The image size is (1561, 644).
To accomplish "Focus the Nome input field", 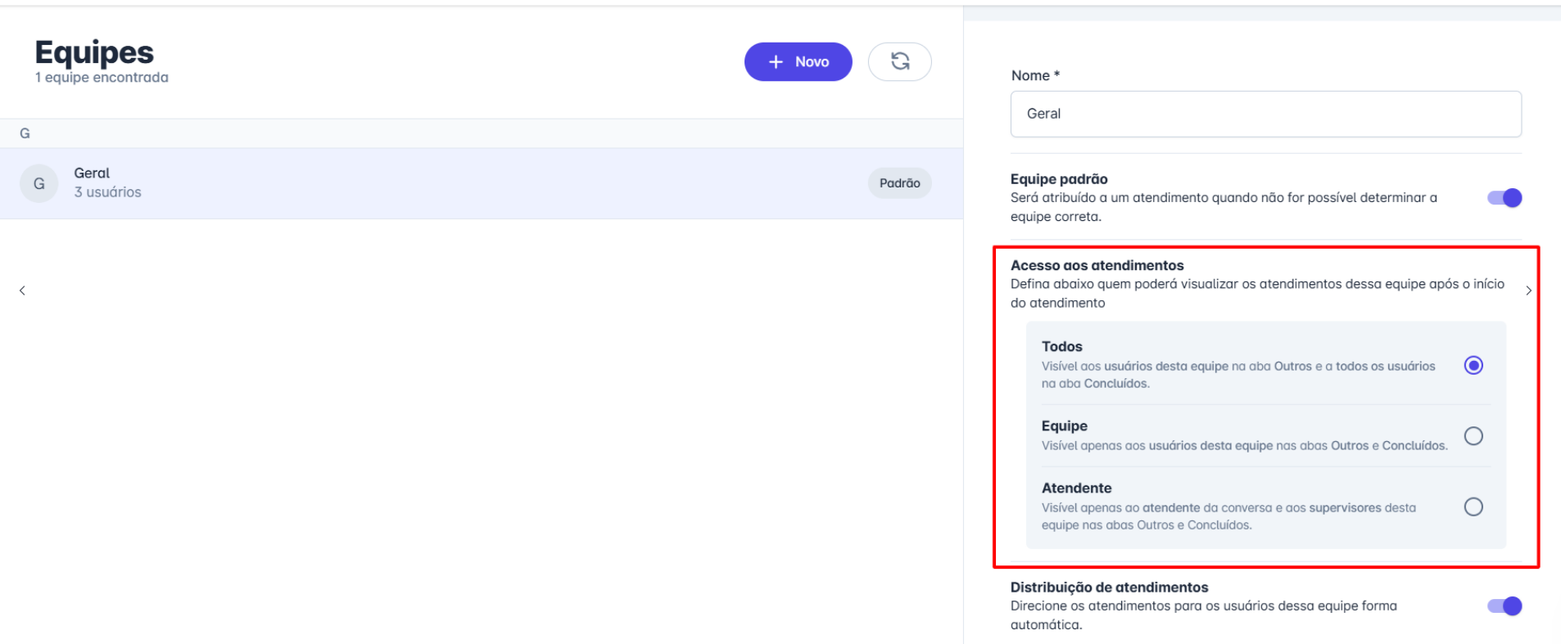I will 1265,114.
